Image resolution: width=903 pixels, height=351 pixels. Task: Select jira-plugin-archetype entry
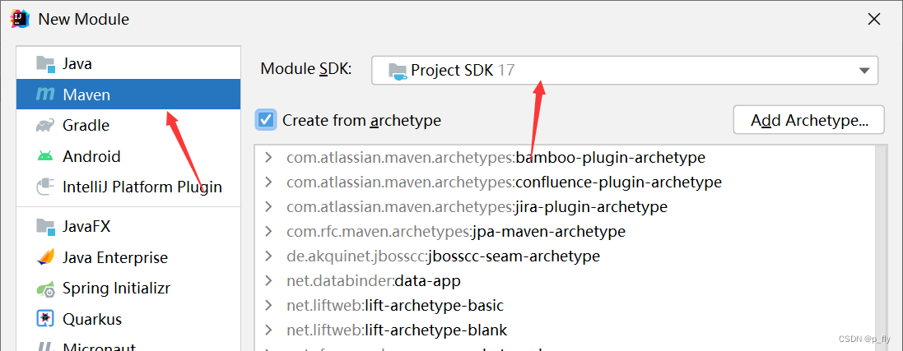coord(477,206)
